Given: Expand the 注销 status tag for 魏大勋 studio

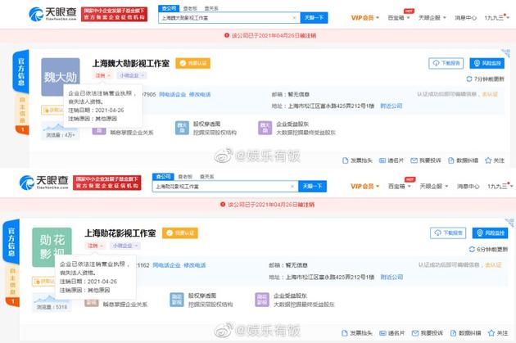Looking at the screenshot, I should click(x=102, y=75).
